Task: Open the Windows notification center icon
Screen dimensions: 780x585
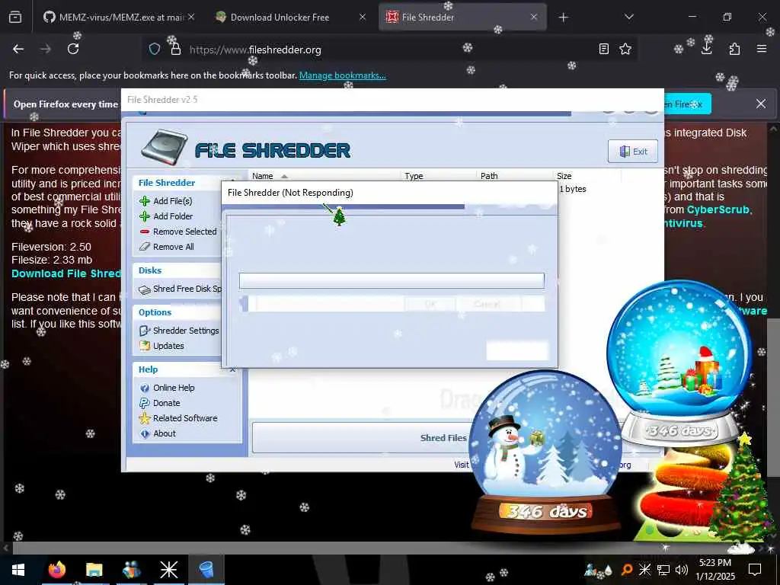Action: [755, 570]
